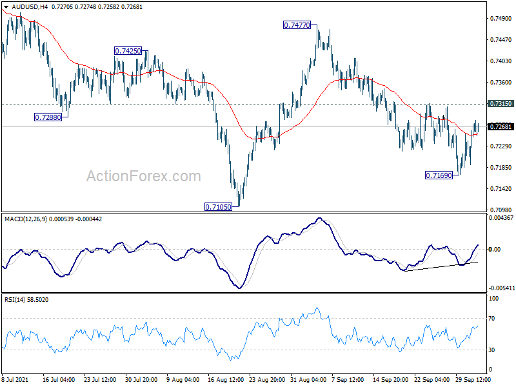Click the 0.71420 price axis value
Screen dimensions: 516x387
pyautogui.click(x=501, y=189)
